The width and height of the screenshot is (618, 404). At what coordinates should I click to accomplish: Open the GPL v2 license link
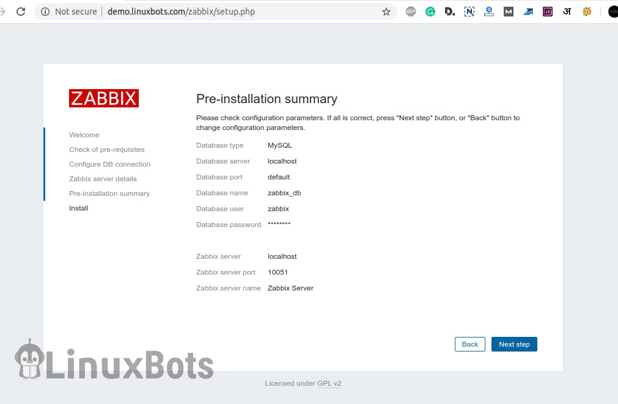point(329,383)
